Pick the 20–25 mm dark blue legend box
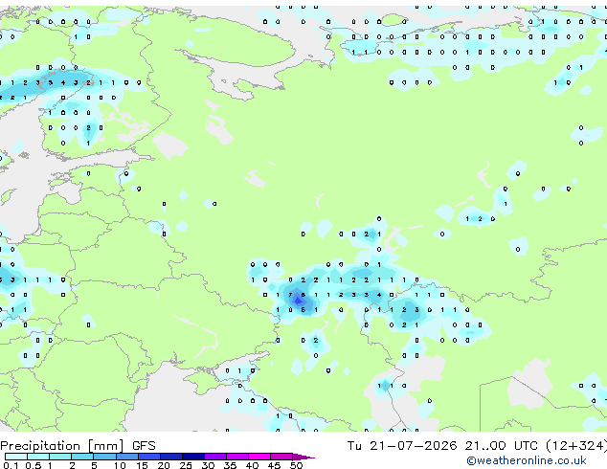This screenshot has height=469, width=607. (171, 457)
